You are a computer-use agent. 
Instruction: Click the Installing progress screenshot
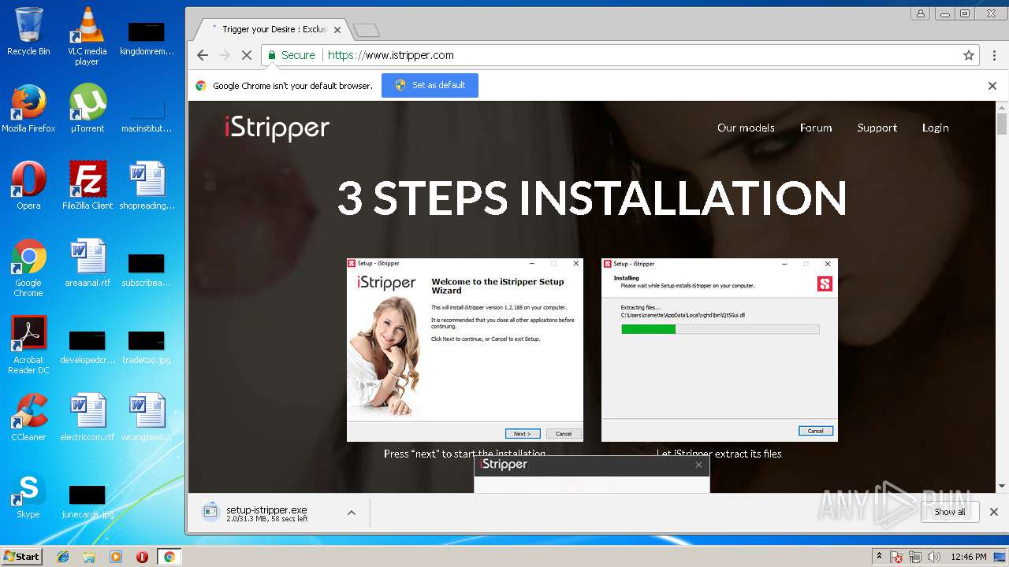point(720,350)
